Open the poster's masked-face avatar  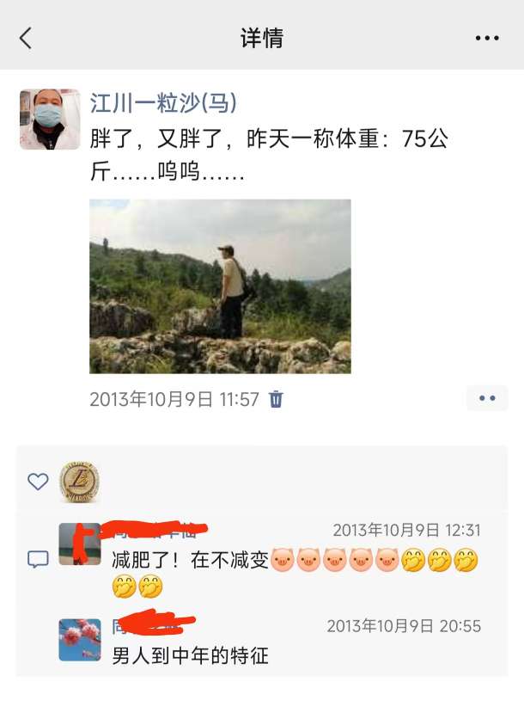(50, 120)
